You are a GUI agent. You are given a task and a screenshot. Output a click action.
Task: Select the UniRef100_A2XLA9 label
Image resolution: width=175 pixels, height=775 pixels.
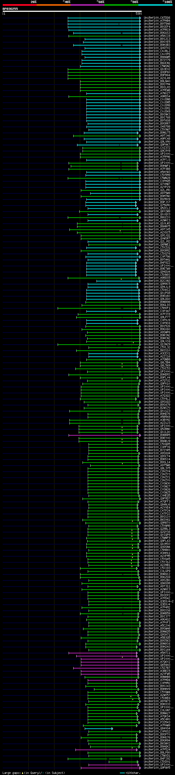(157, 78)
